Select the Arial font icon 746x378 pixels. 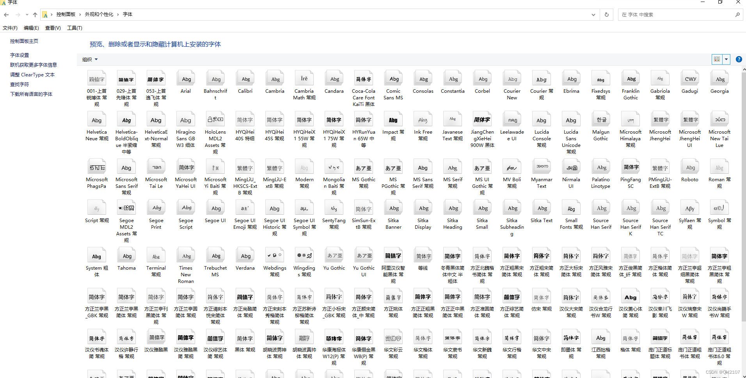click(x=186, y=79)
